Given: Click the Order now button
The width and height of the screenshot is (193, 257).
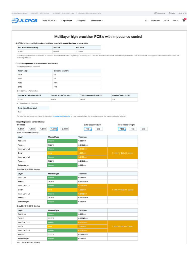Looking at the screenshot, I should (x=155, y=21).
